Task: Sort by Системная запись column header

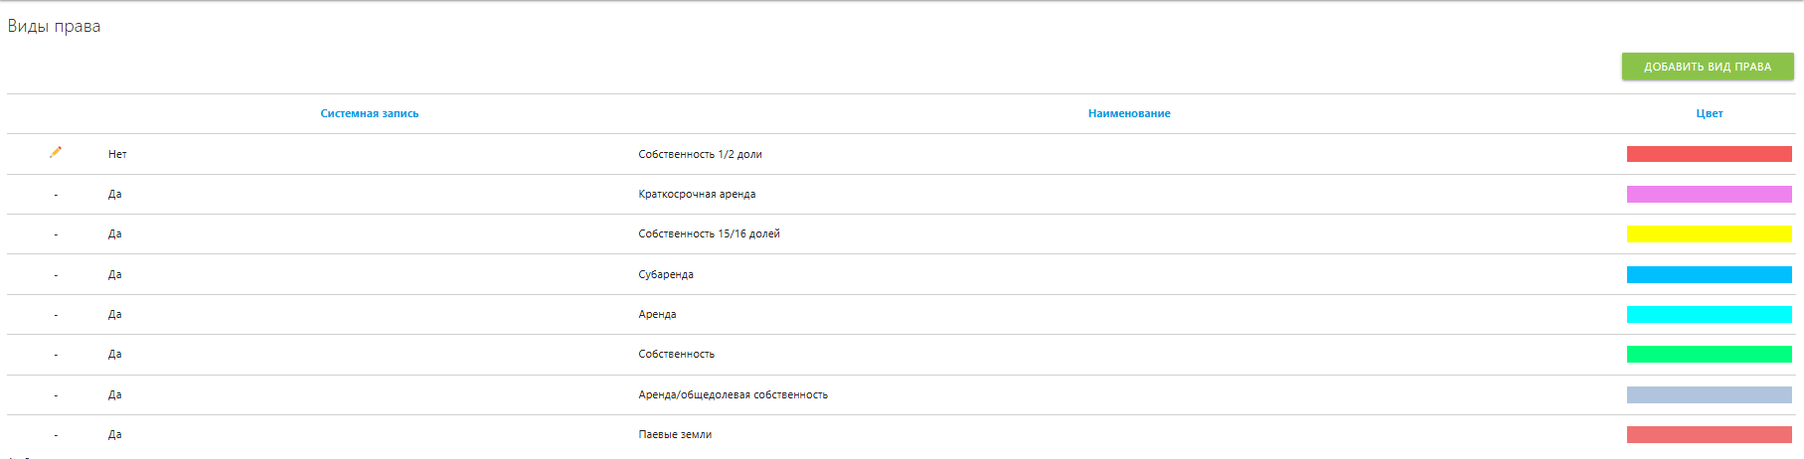Action: (x=370, y=113)
